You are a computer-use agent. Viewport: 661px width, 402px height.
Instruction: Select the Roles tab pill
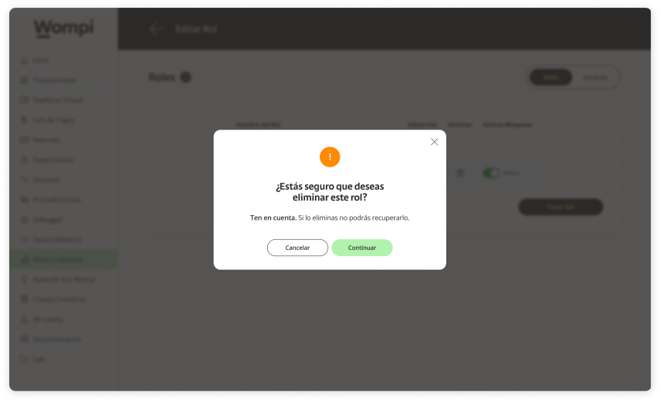pyautogui.click(x=551, y=77)
